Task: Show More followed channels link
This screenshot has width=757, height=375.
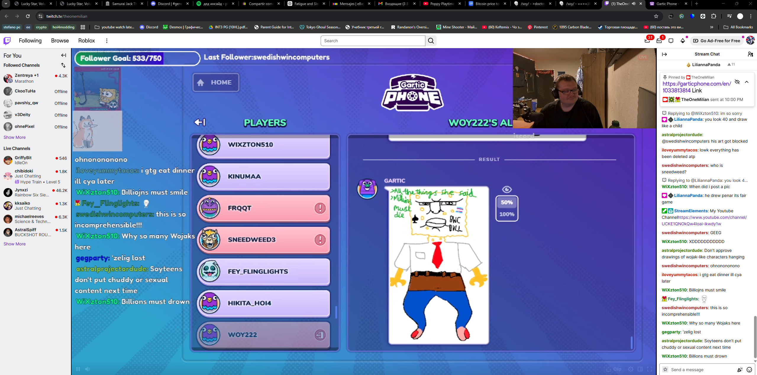Action: [x=14, y=137]
